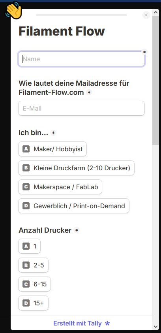Open the Erstellt mit Tally link
The image size is (161, 333).
click(81, 324)
